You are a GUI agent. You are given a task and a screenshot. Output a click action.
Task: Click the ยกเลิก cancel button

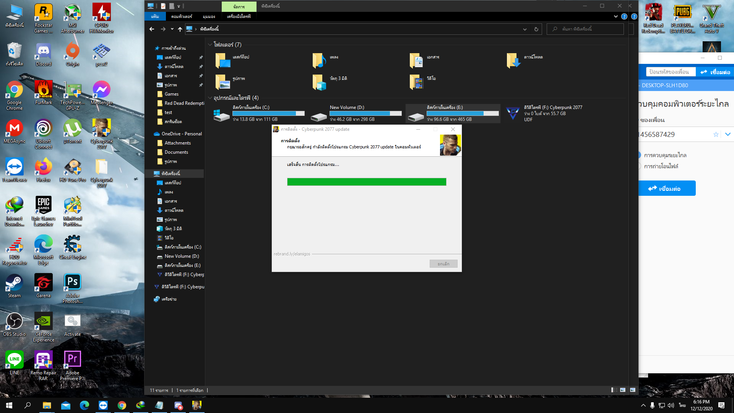443,263
